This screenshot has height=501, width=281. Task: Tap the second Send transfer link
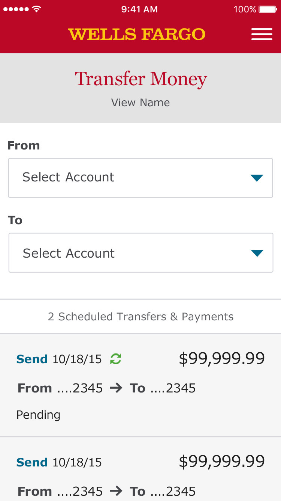coord(32,462)
